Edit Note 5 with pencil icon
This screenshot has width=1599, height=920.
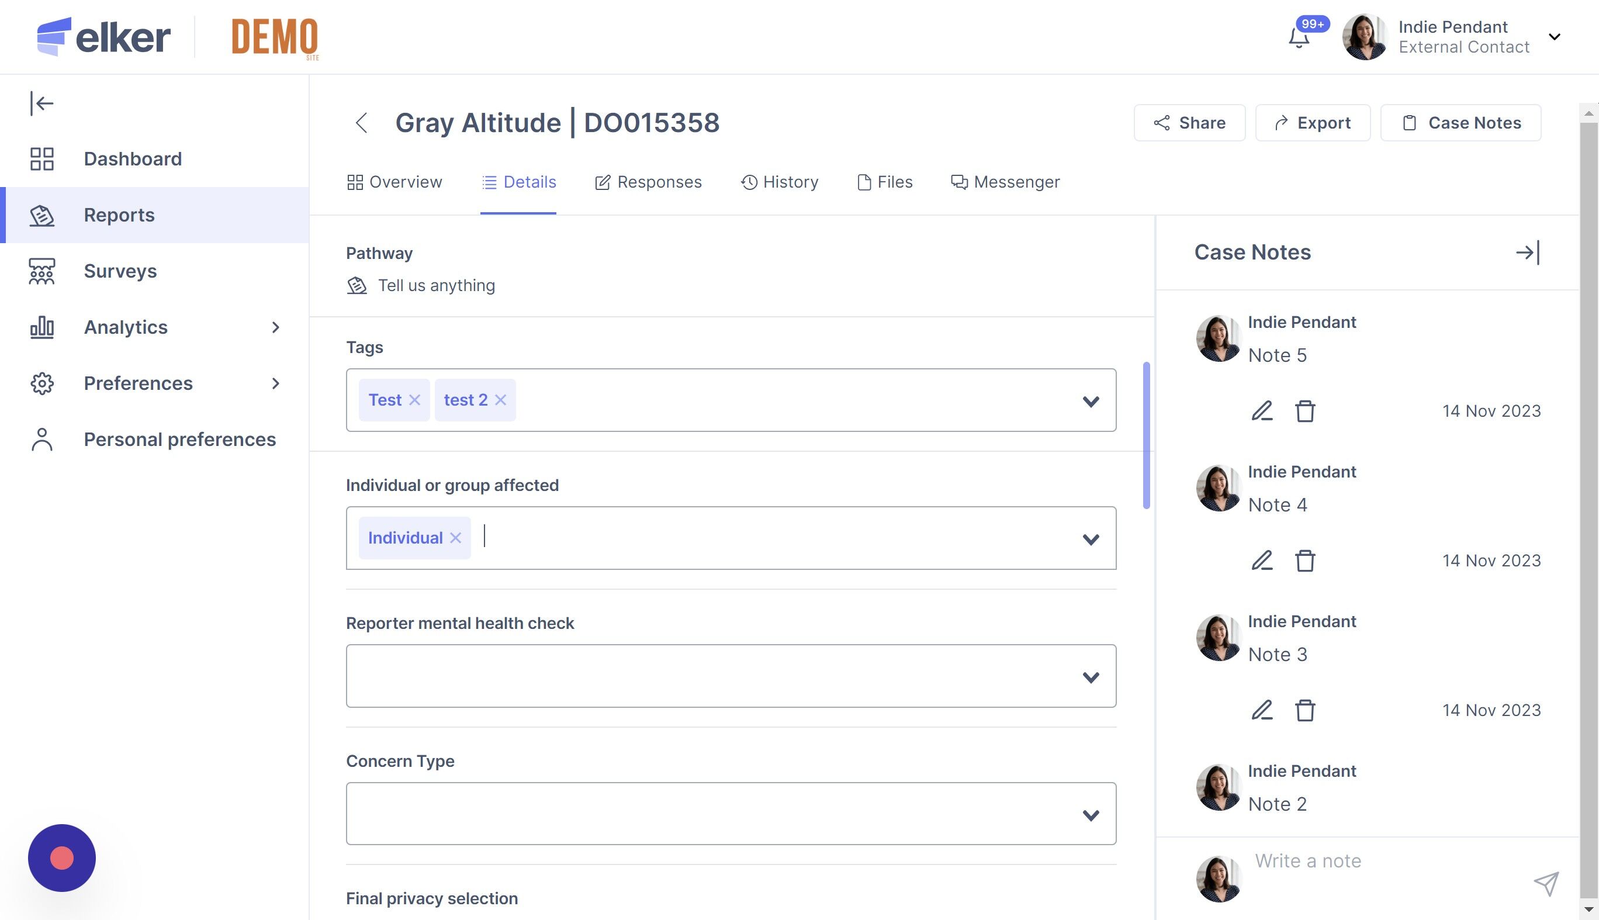coord(1262,411)
